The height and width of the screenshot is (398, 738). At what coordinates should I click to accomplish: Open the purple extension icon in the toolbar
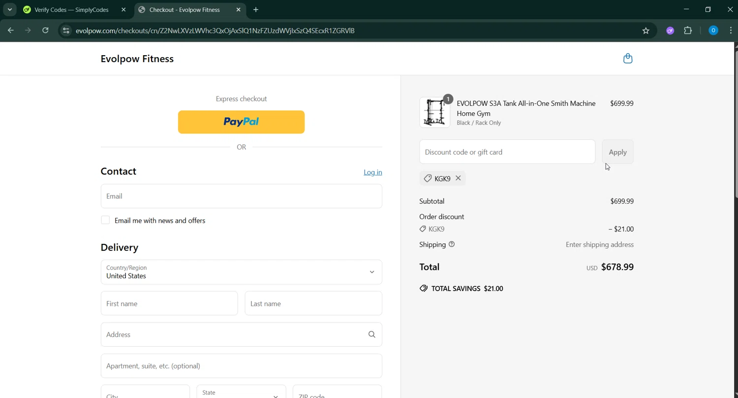pyautogui.click(x=670, y=31)
